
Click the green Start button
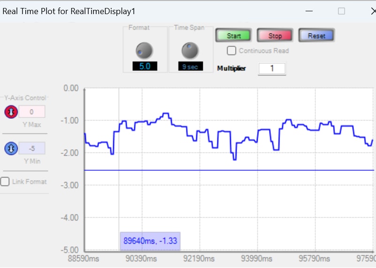click(x=233, y=36)
